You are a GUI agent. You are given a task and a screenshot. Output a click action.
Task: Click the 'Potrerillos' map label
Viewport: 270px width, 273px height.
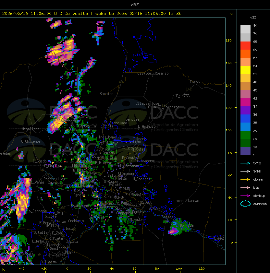coord(54,179)
